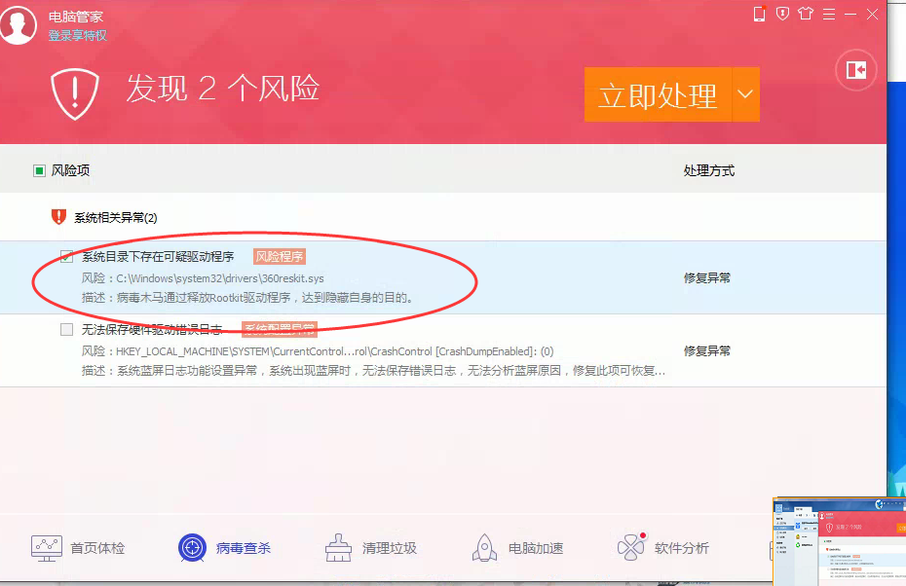Click the large shield warning icon
Image resolution: width=906 pixels, height=586 pixels.
[76, 92]
